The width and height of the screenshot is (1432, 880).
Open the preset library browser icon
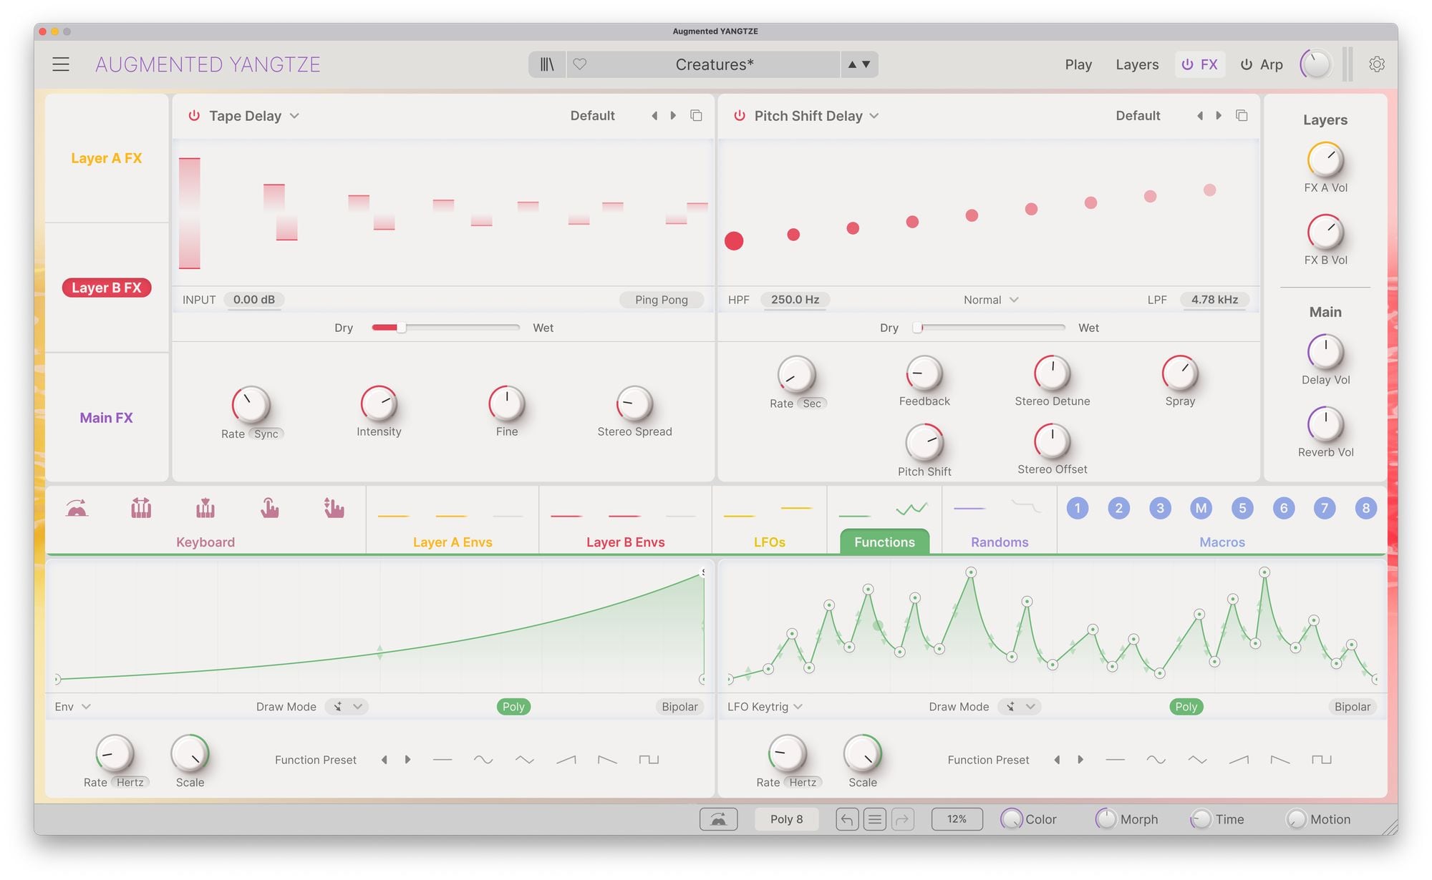[x=547, y=64]
